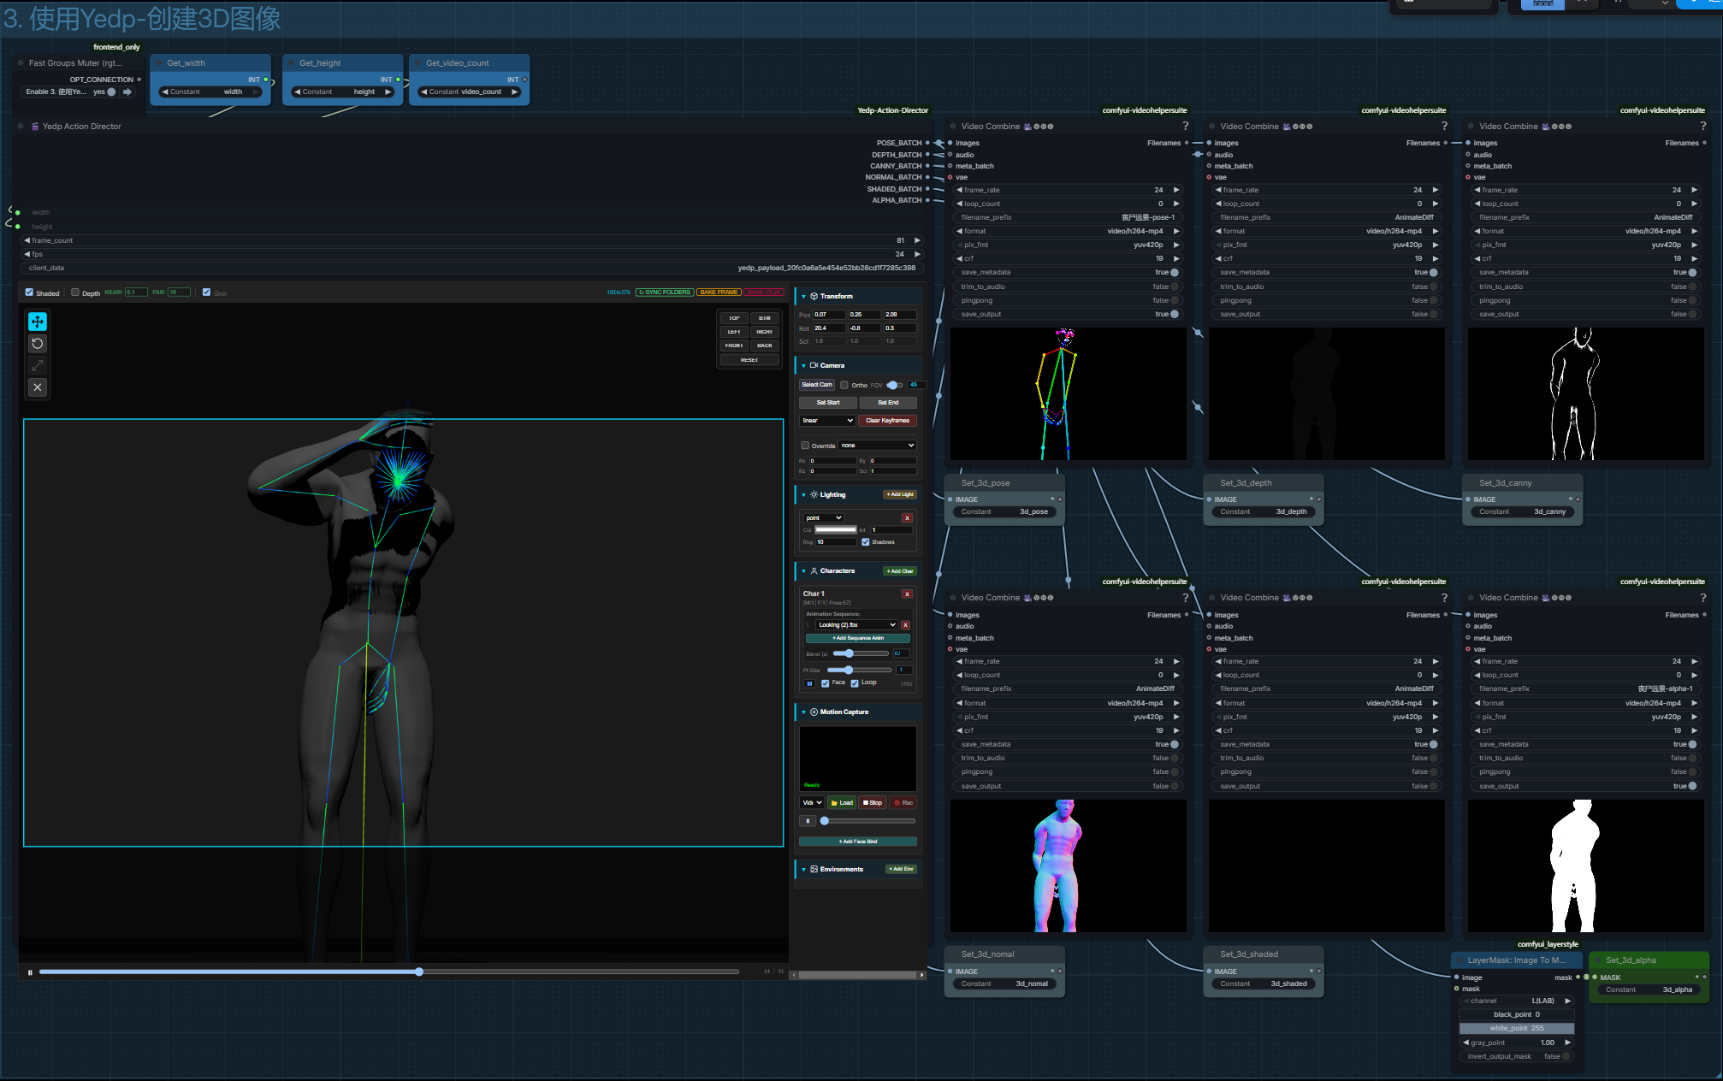Enable the Depth checkbox

75,292
